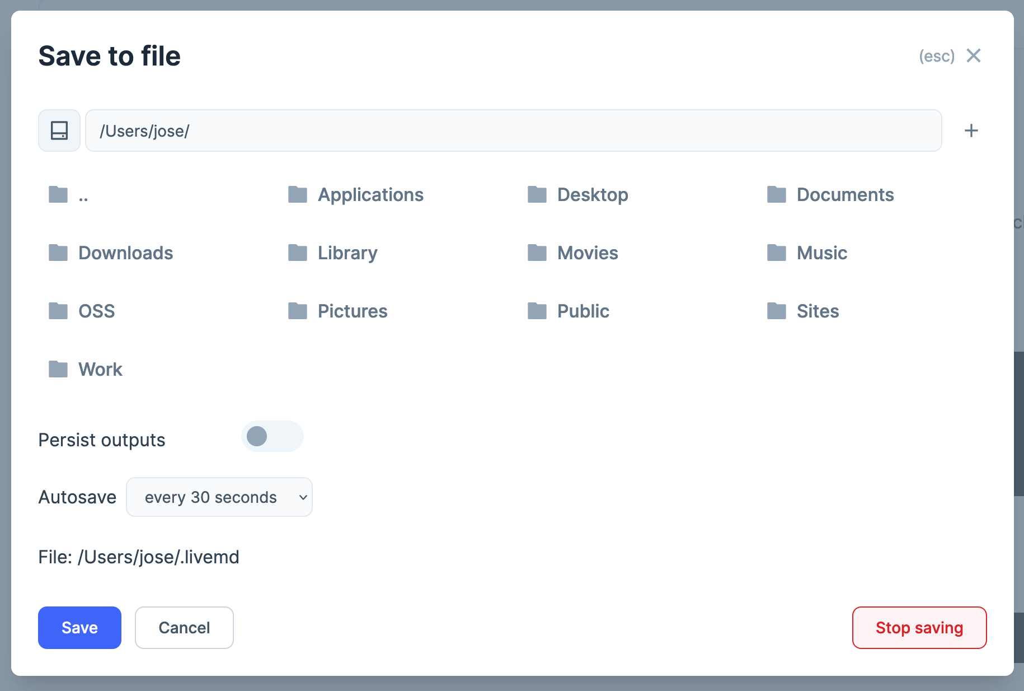Open the Downloads folder
Viewport: 1024px width, 691px height.
click(x=125, y=253)
